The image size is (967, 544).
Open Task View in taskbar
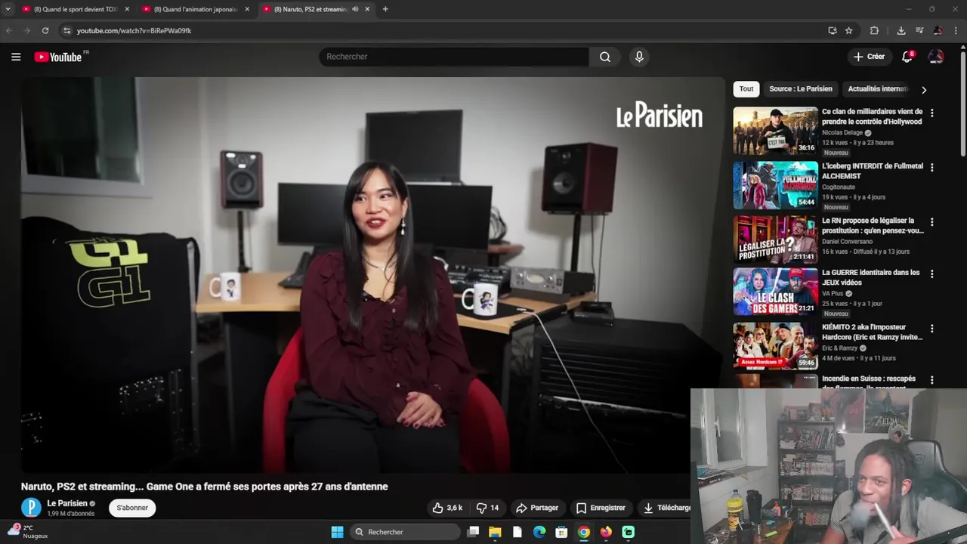(x=473, y=532)
